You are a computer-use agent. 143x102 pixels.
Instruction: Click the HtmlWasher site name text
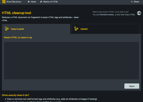[x=14, y=2]
